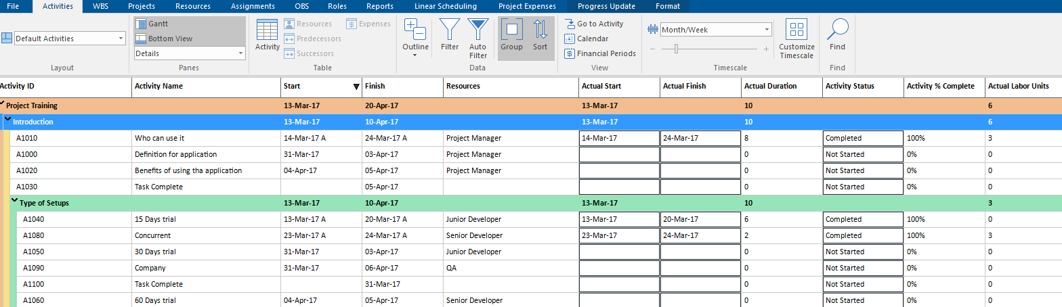
Task: Click the Successors table button
Action: [309, 53]
